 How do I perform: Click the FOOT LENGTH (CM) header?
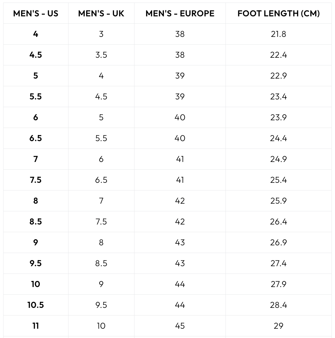click(278, 13)
